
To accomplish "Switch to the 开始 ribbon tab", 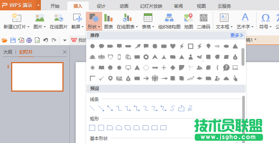I will 55,6.
